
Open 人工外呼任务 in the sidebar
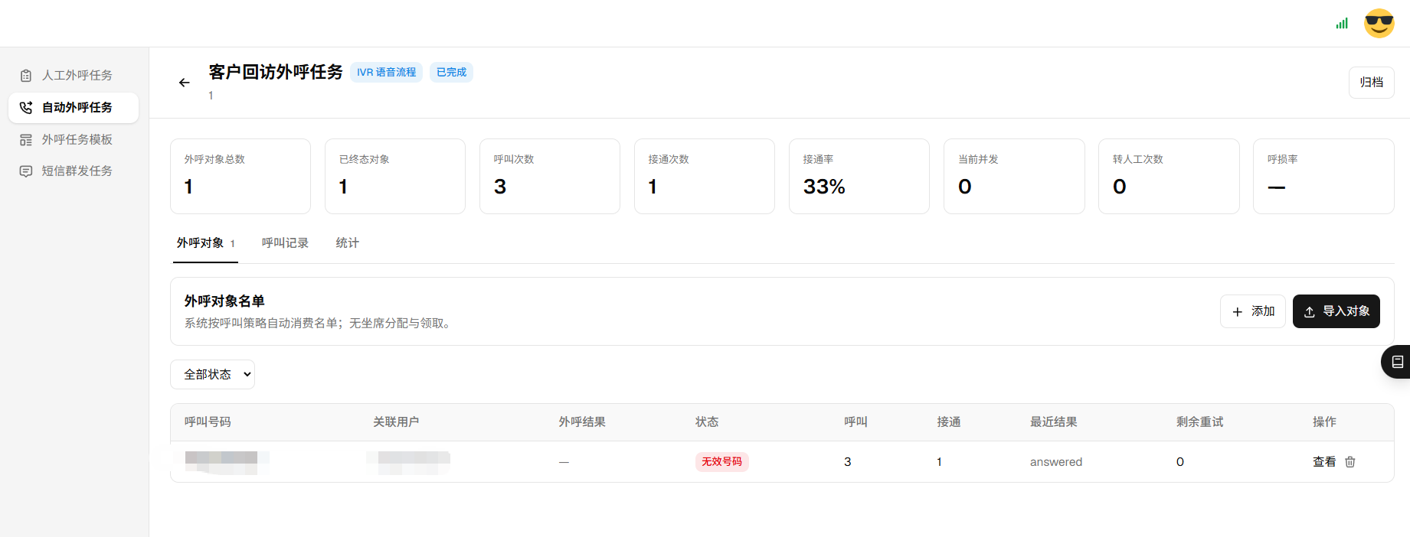[x=74, y=75]
